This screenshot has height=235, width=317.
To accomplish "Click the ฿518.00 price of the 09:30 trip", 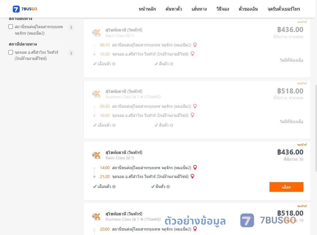I will point(290,91).
